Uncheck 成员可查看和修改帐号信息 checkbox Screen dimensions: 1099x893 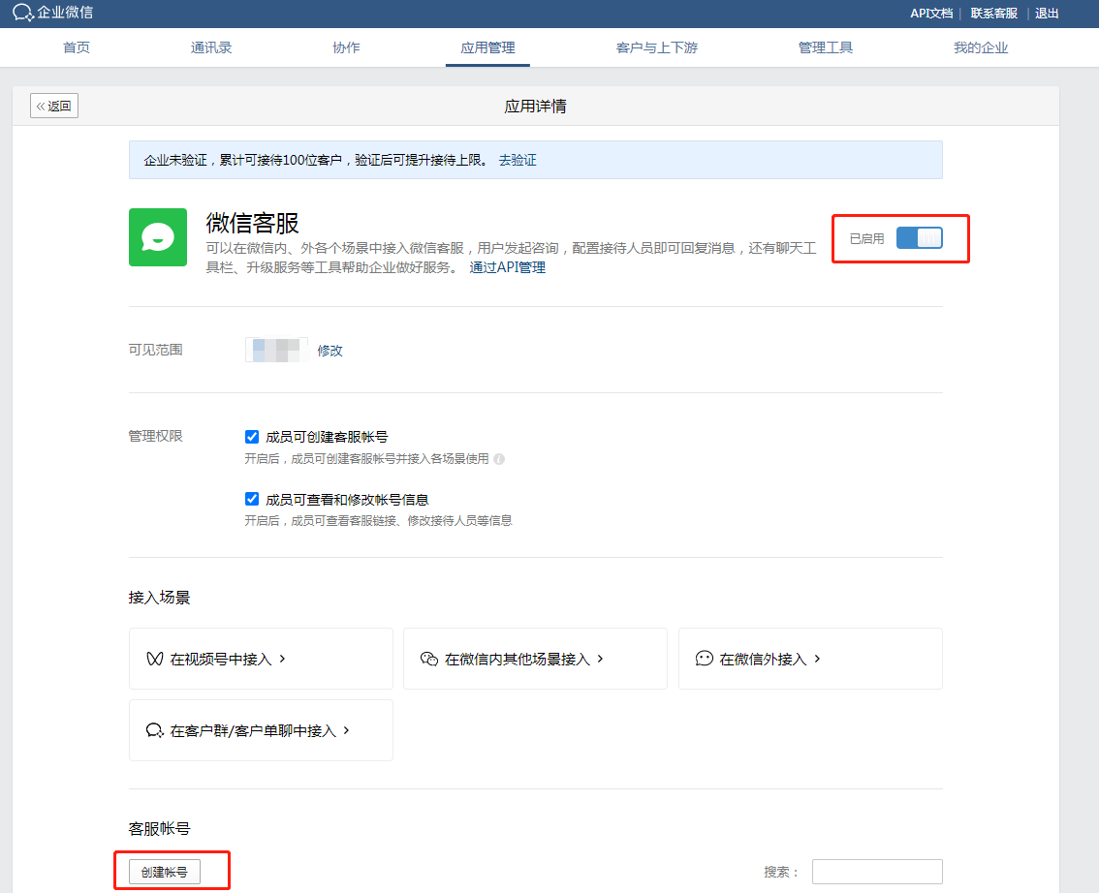252,500
